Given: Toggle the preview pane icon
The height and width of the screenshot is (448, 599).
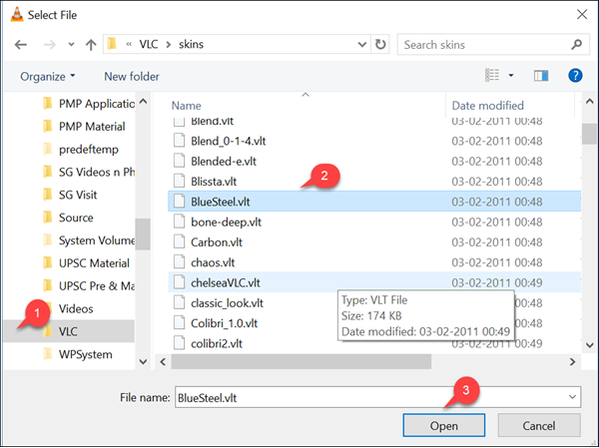Looking at the screenshot, I should pyautogui.click(x=541, y=76).
